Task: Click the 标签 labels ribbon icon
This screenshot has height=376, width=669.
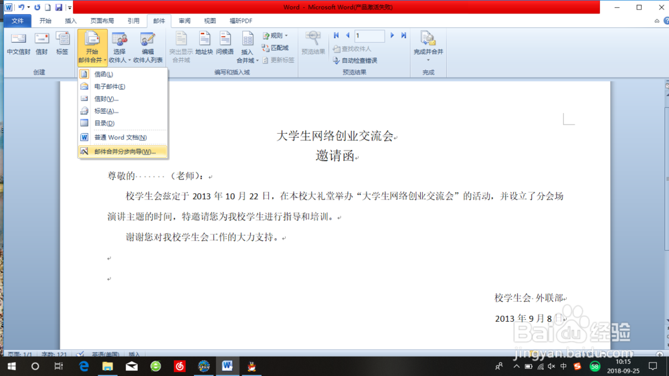Action: pyautogui.click(x=62, y=44)
